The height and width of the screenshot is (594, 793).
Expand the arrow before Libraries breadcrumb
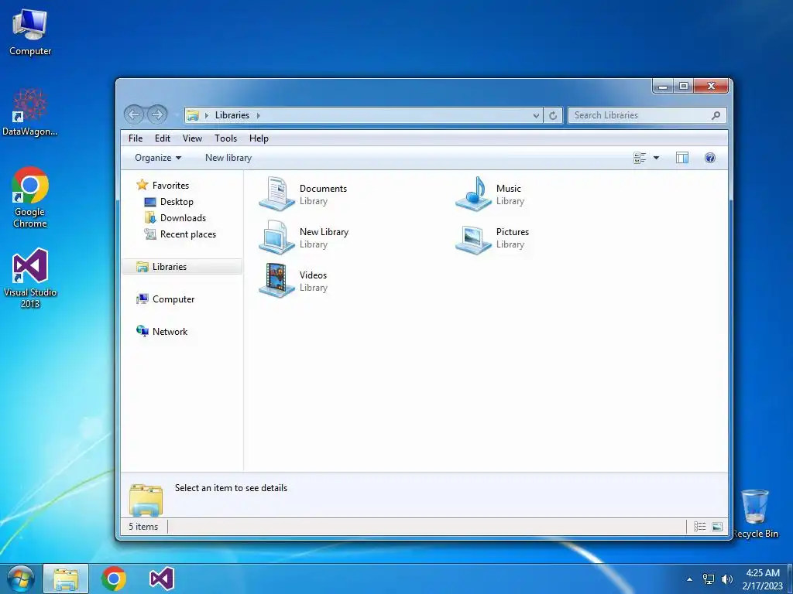tap(206, 116)
